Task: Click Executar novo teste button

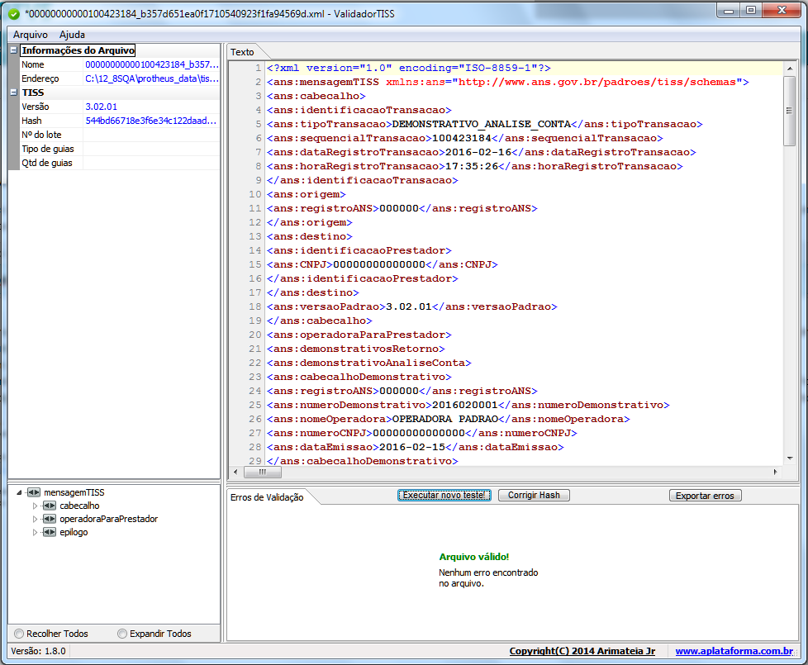Action: 444,495
